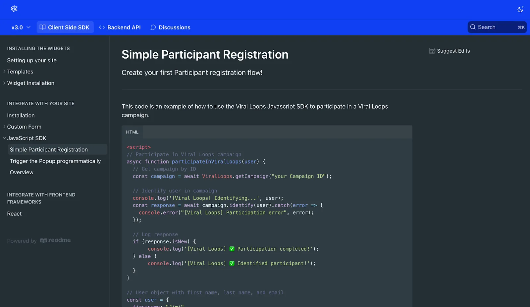Click the INTEGRATE WITH FRONTEND FRAMEWORKS header
Image resolution: width=530 pixels, height=307 pixels.
pyautogui.click(x=41, y=198)
